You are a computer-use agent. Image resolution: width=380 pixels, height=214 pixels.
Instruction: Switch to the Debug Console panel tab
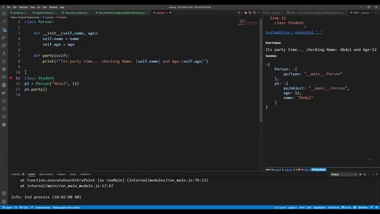[46, 174]
